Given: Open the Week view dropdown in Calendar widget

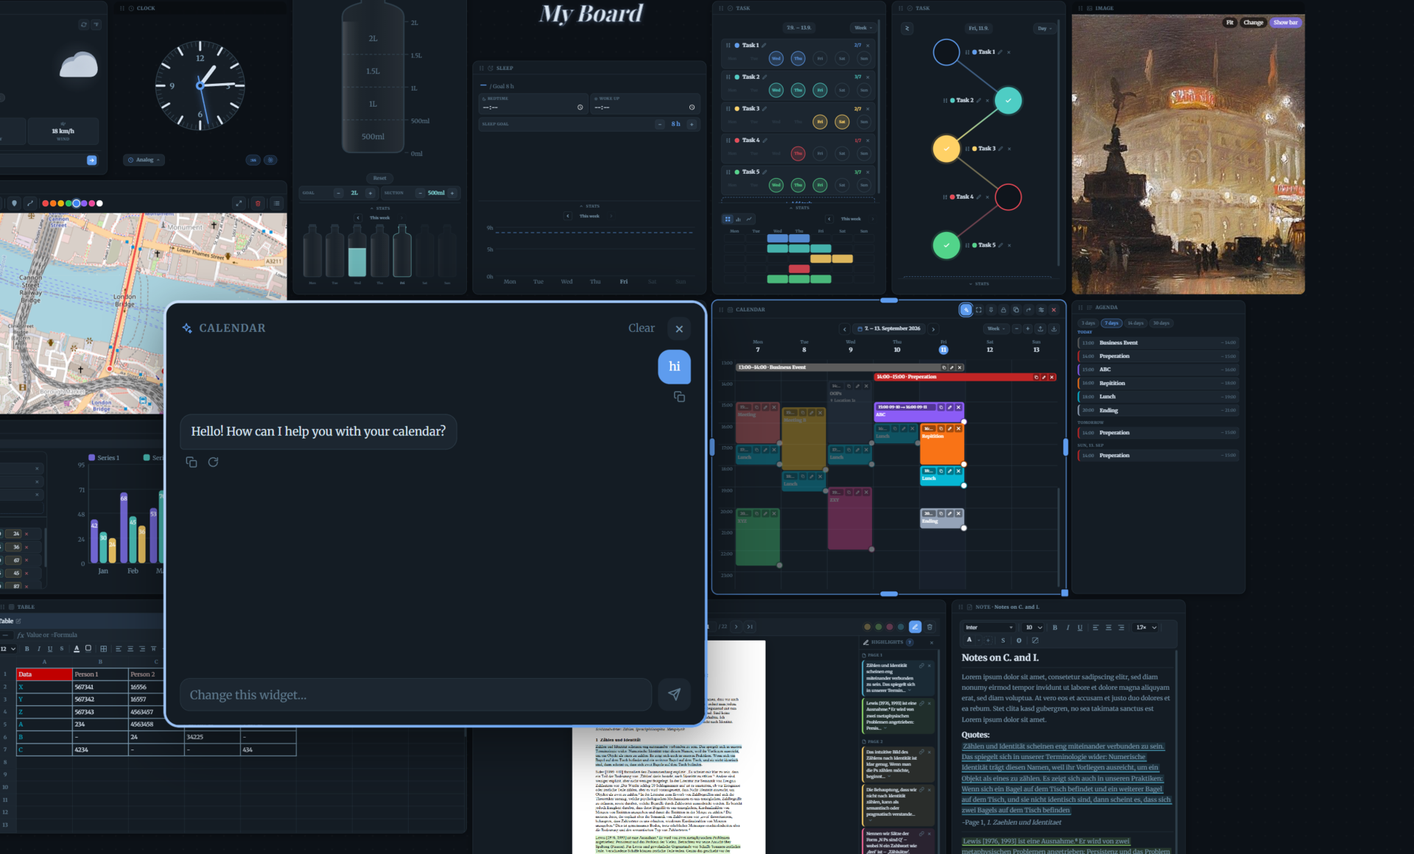Looking at the screenshot, I should (996, 329).
